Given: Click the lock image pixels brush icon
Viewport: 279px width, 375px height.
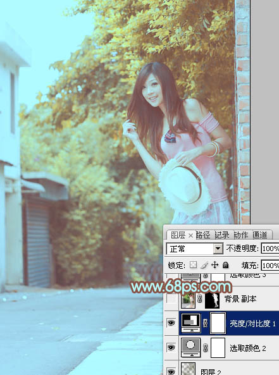Looking at the screenshot, I should (x=204, y=265).
